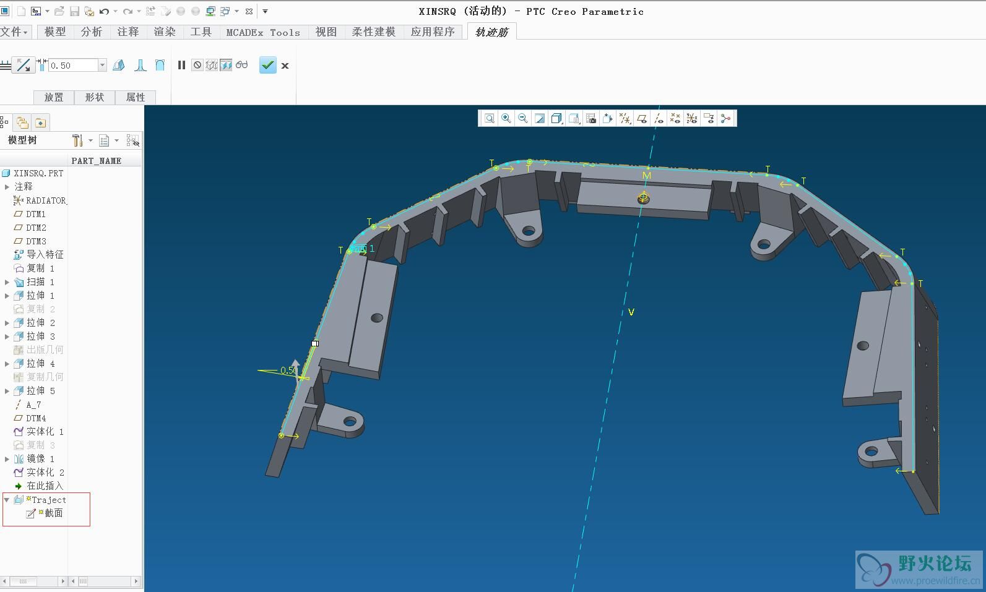
Task: Click the close window X icon in quick access toolbar
Action: coord(249,11)
